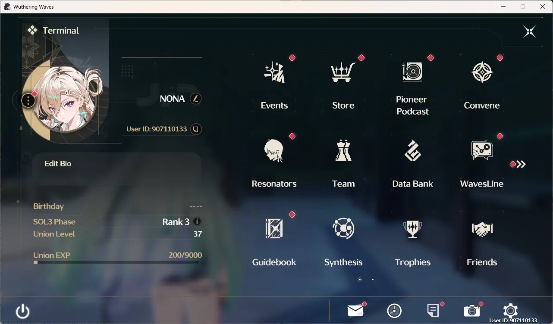553x324 pixels.
Task: Copy the User ID with the copy button
Action: pyautogui.click(x=196, y=129)
